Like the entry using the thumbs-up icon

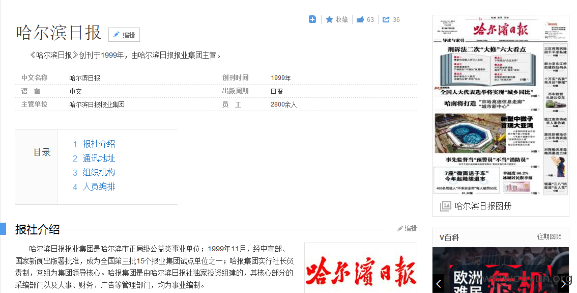tap(360, 19)
